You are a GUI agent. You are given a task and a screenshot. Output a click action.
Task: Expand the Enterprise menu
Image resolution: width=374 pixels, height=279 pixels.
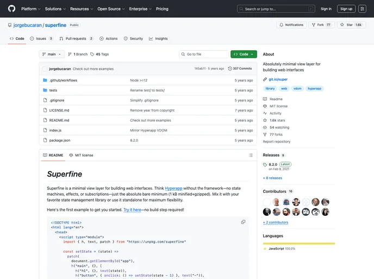[x=140, y=9]
